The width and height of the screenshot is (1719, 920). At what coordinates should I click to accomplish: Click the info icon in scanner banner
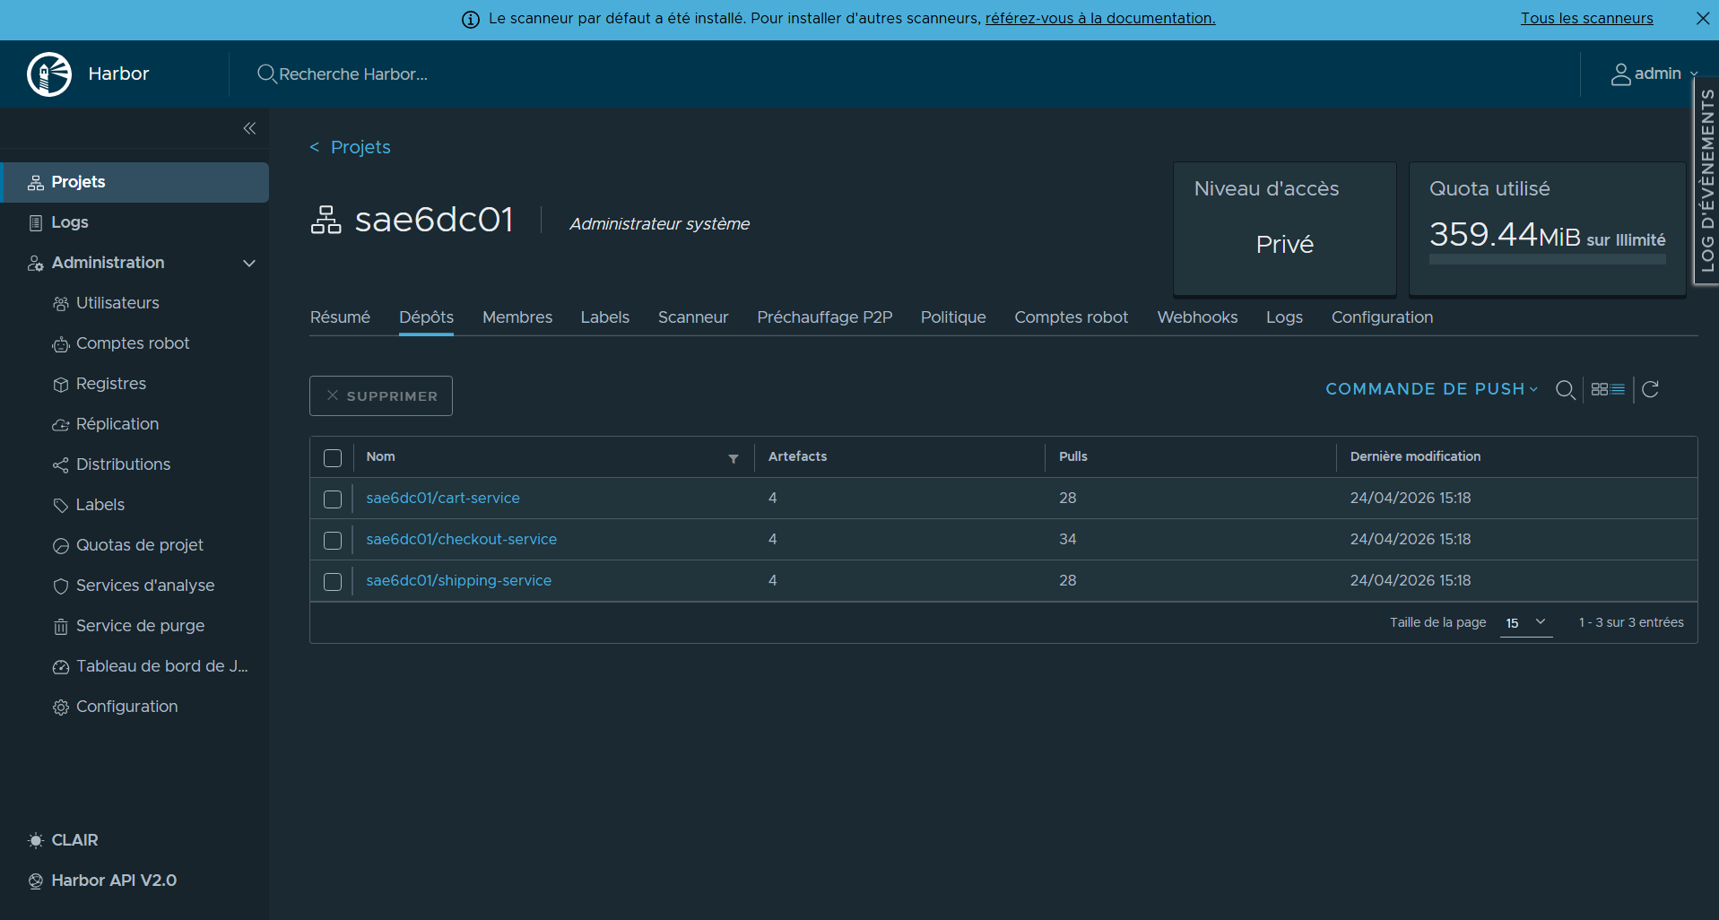(x=471, y=20)
